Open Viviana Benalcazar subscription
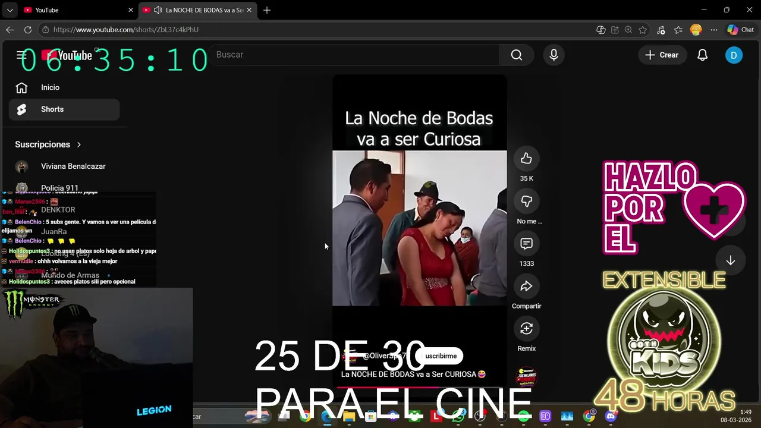Viewport: 761px width, 428px height. click(64, 166)
